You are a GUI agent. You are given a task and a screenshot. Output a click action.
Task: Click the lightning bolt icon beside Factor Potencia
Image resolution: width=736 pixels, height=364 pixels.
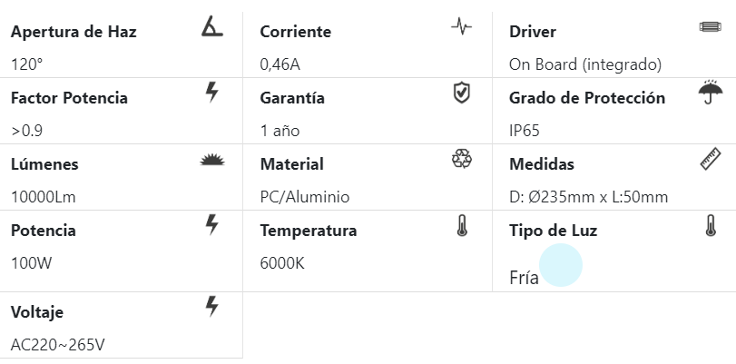[x=212, y=92]
